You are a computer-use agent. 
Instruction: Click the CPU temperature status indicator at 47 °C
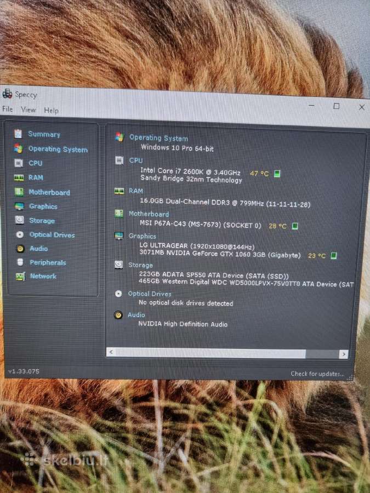click(277, 174)
